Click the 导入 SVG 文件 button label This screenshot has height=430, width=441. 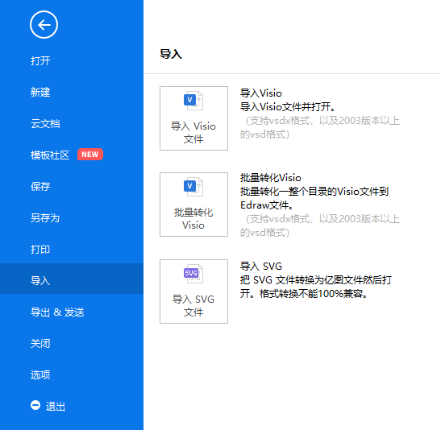coord(193,305)
